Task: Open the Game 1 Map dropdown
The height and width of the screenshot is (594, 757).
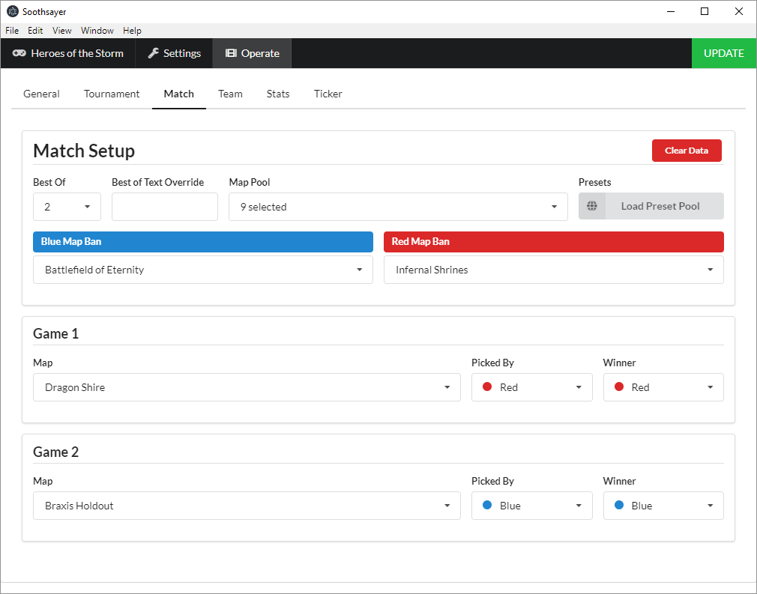Action: click(247, 387)
